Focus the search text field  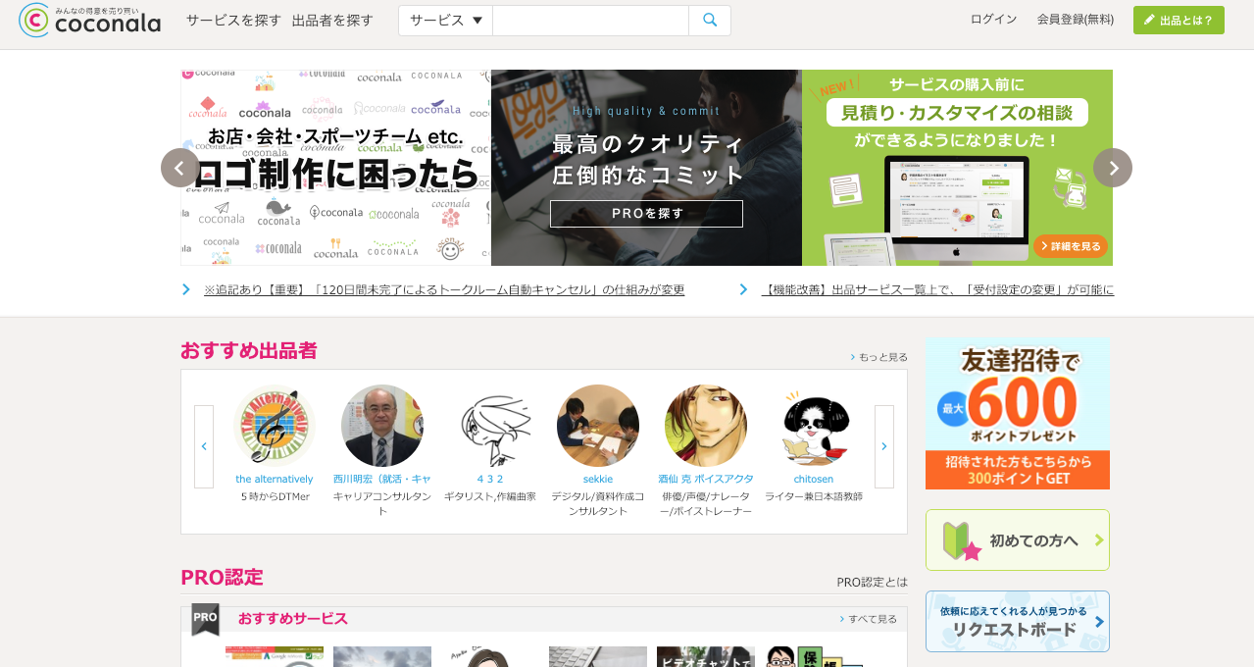[x=590, y=21]
